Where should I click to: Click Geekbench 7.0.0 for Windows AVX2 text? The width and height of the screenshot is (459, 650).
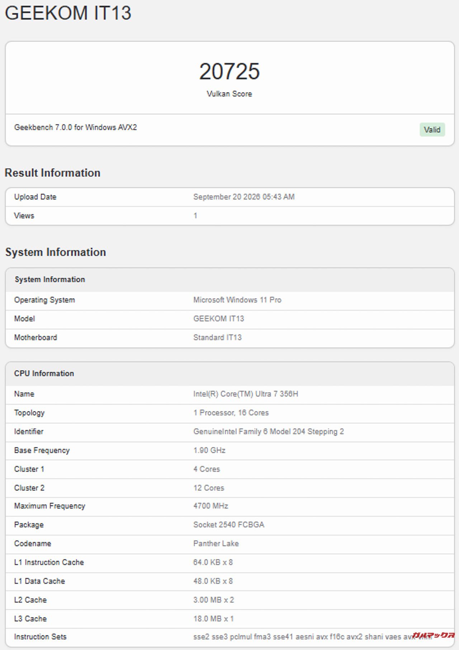76,127
